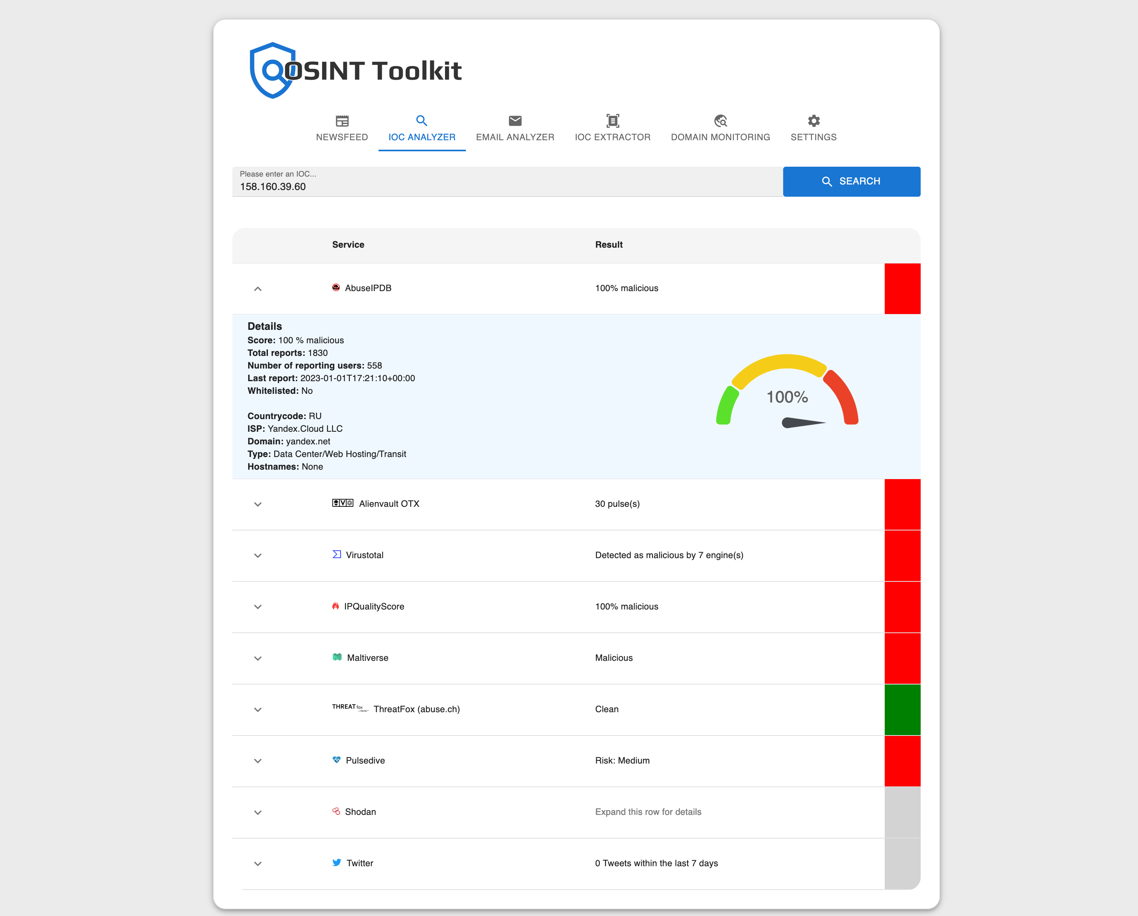
Task: Click the 'Last report' timestamp line
Action: point(331,378)
